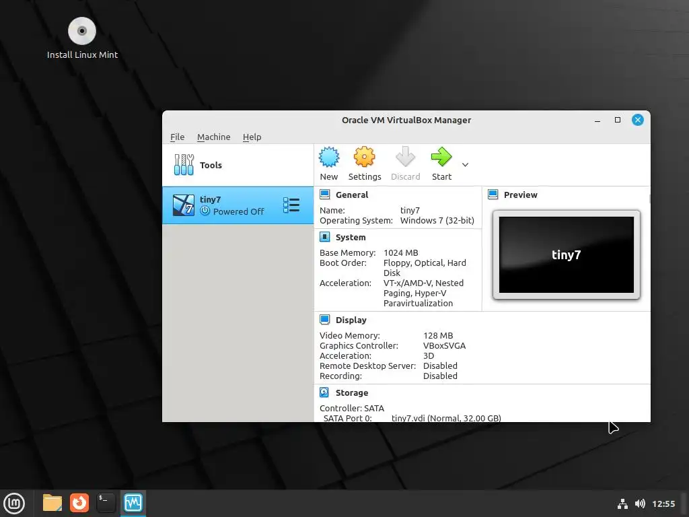Open the Display section header link
Screen dimensions: 689x517
click(x=351, y=320)
